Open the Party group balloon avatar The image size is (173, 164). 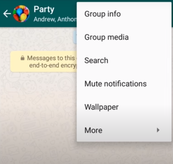[21, 13]
